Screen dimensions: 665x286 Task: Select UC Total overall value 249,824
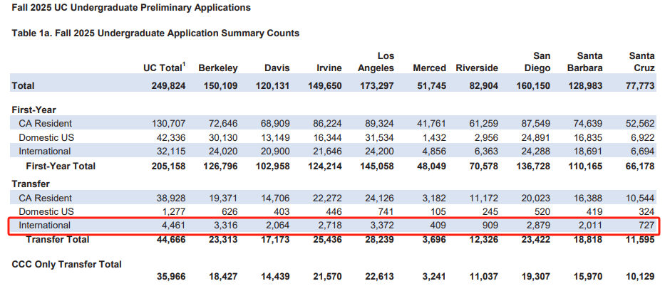tap(168, 86)
